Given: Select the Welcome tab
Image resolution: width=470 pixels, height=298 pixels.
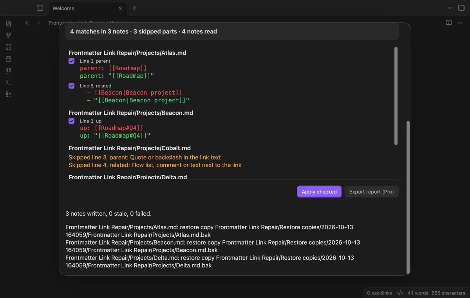Looking at the screenshot, I should click(x=87, y=8).
